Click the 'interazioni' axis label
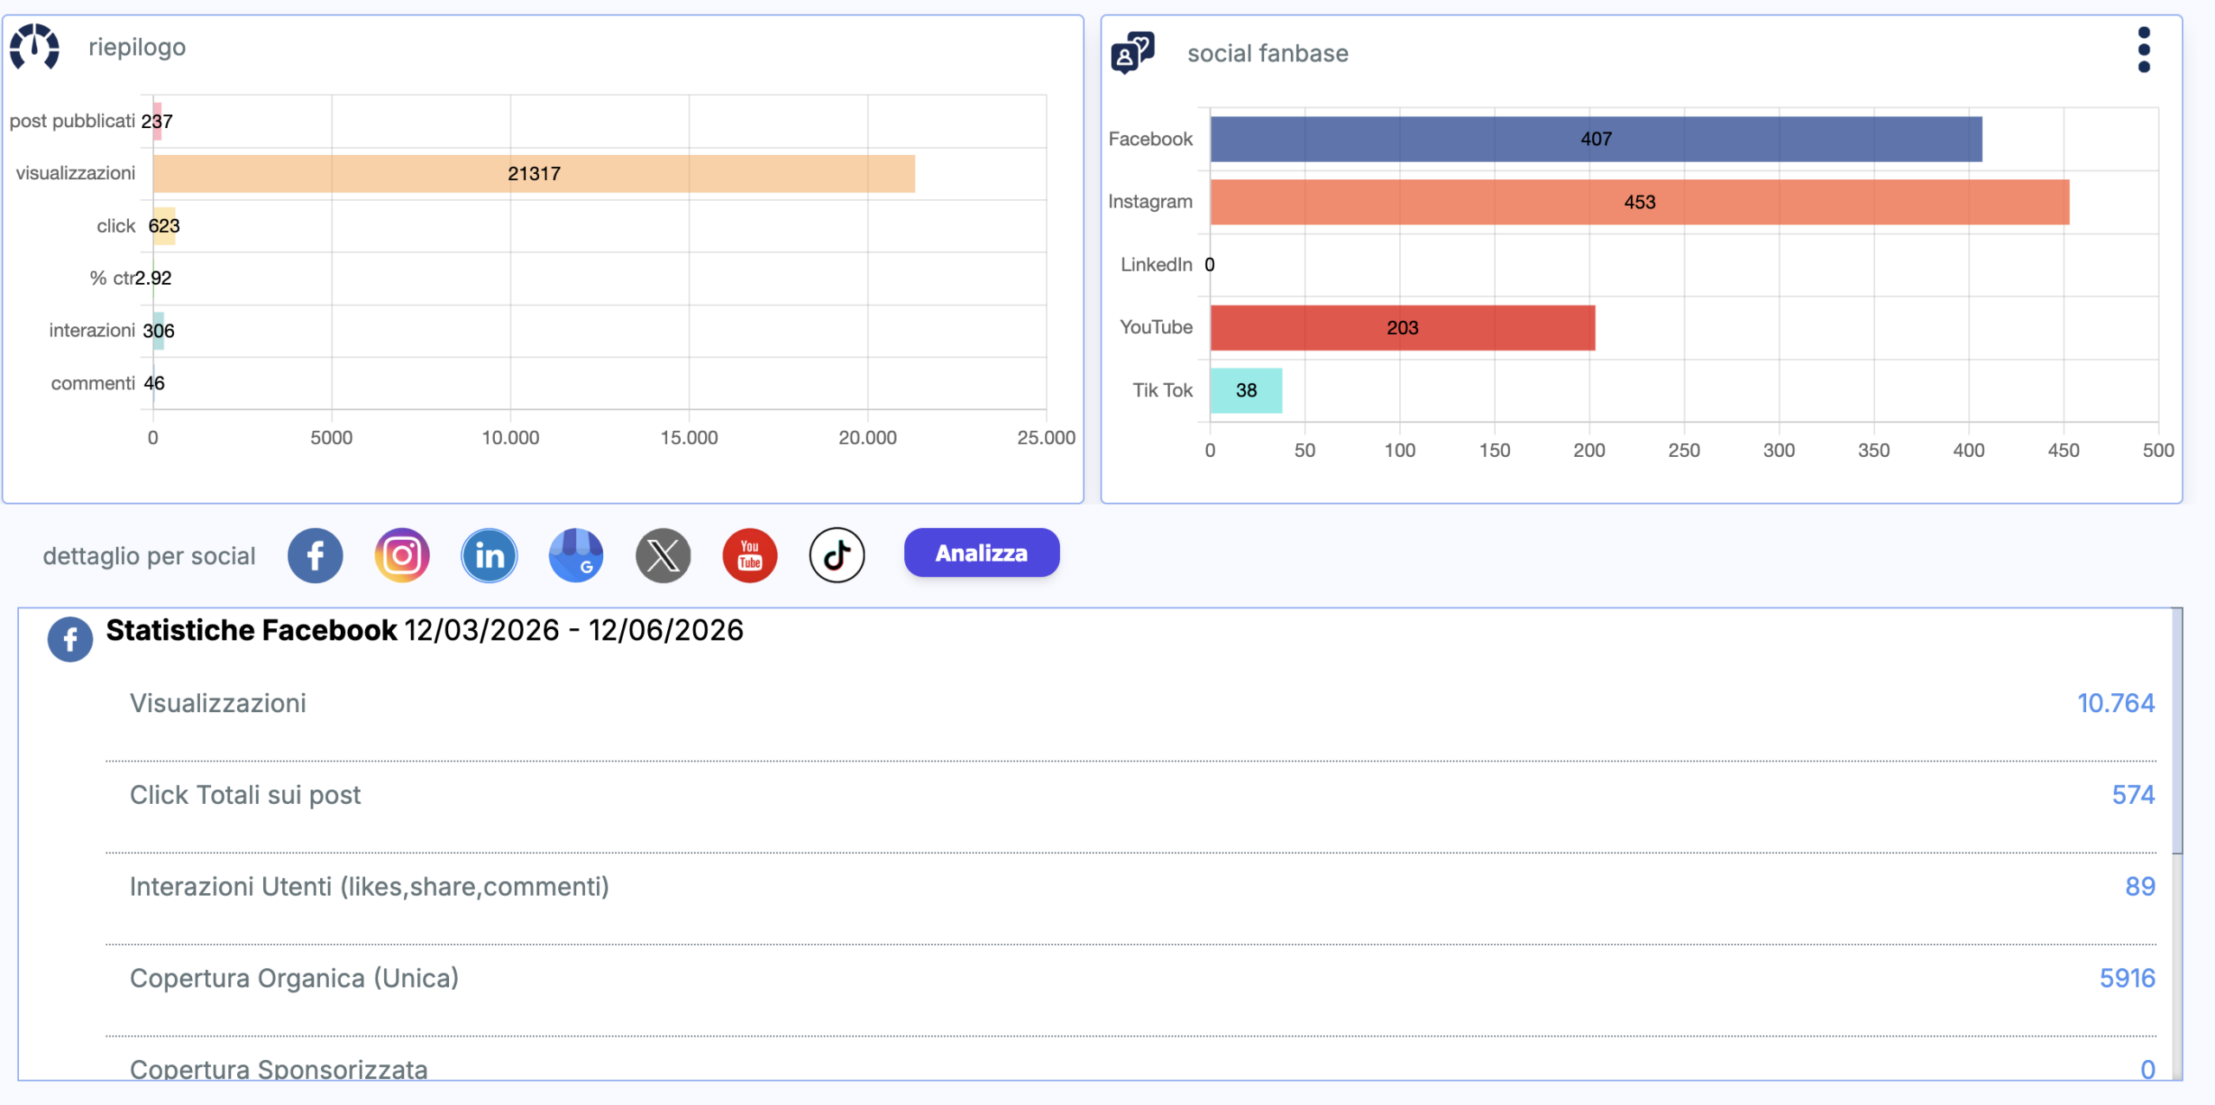This screenshot has height=1105, width=2215. pos(92,330)
